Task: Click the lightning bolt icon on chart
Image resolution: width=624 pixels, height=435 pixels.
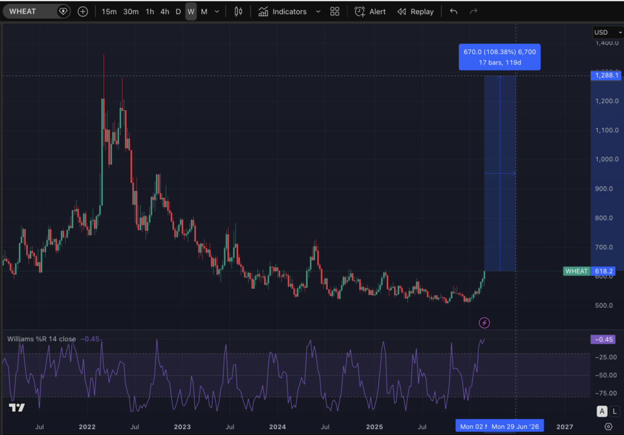Action: click(x=484, y=323)
